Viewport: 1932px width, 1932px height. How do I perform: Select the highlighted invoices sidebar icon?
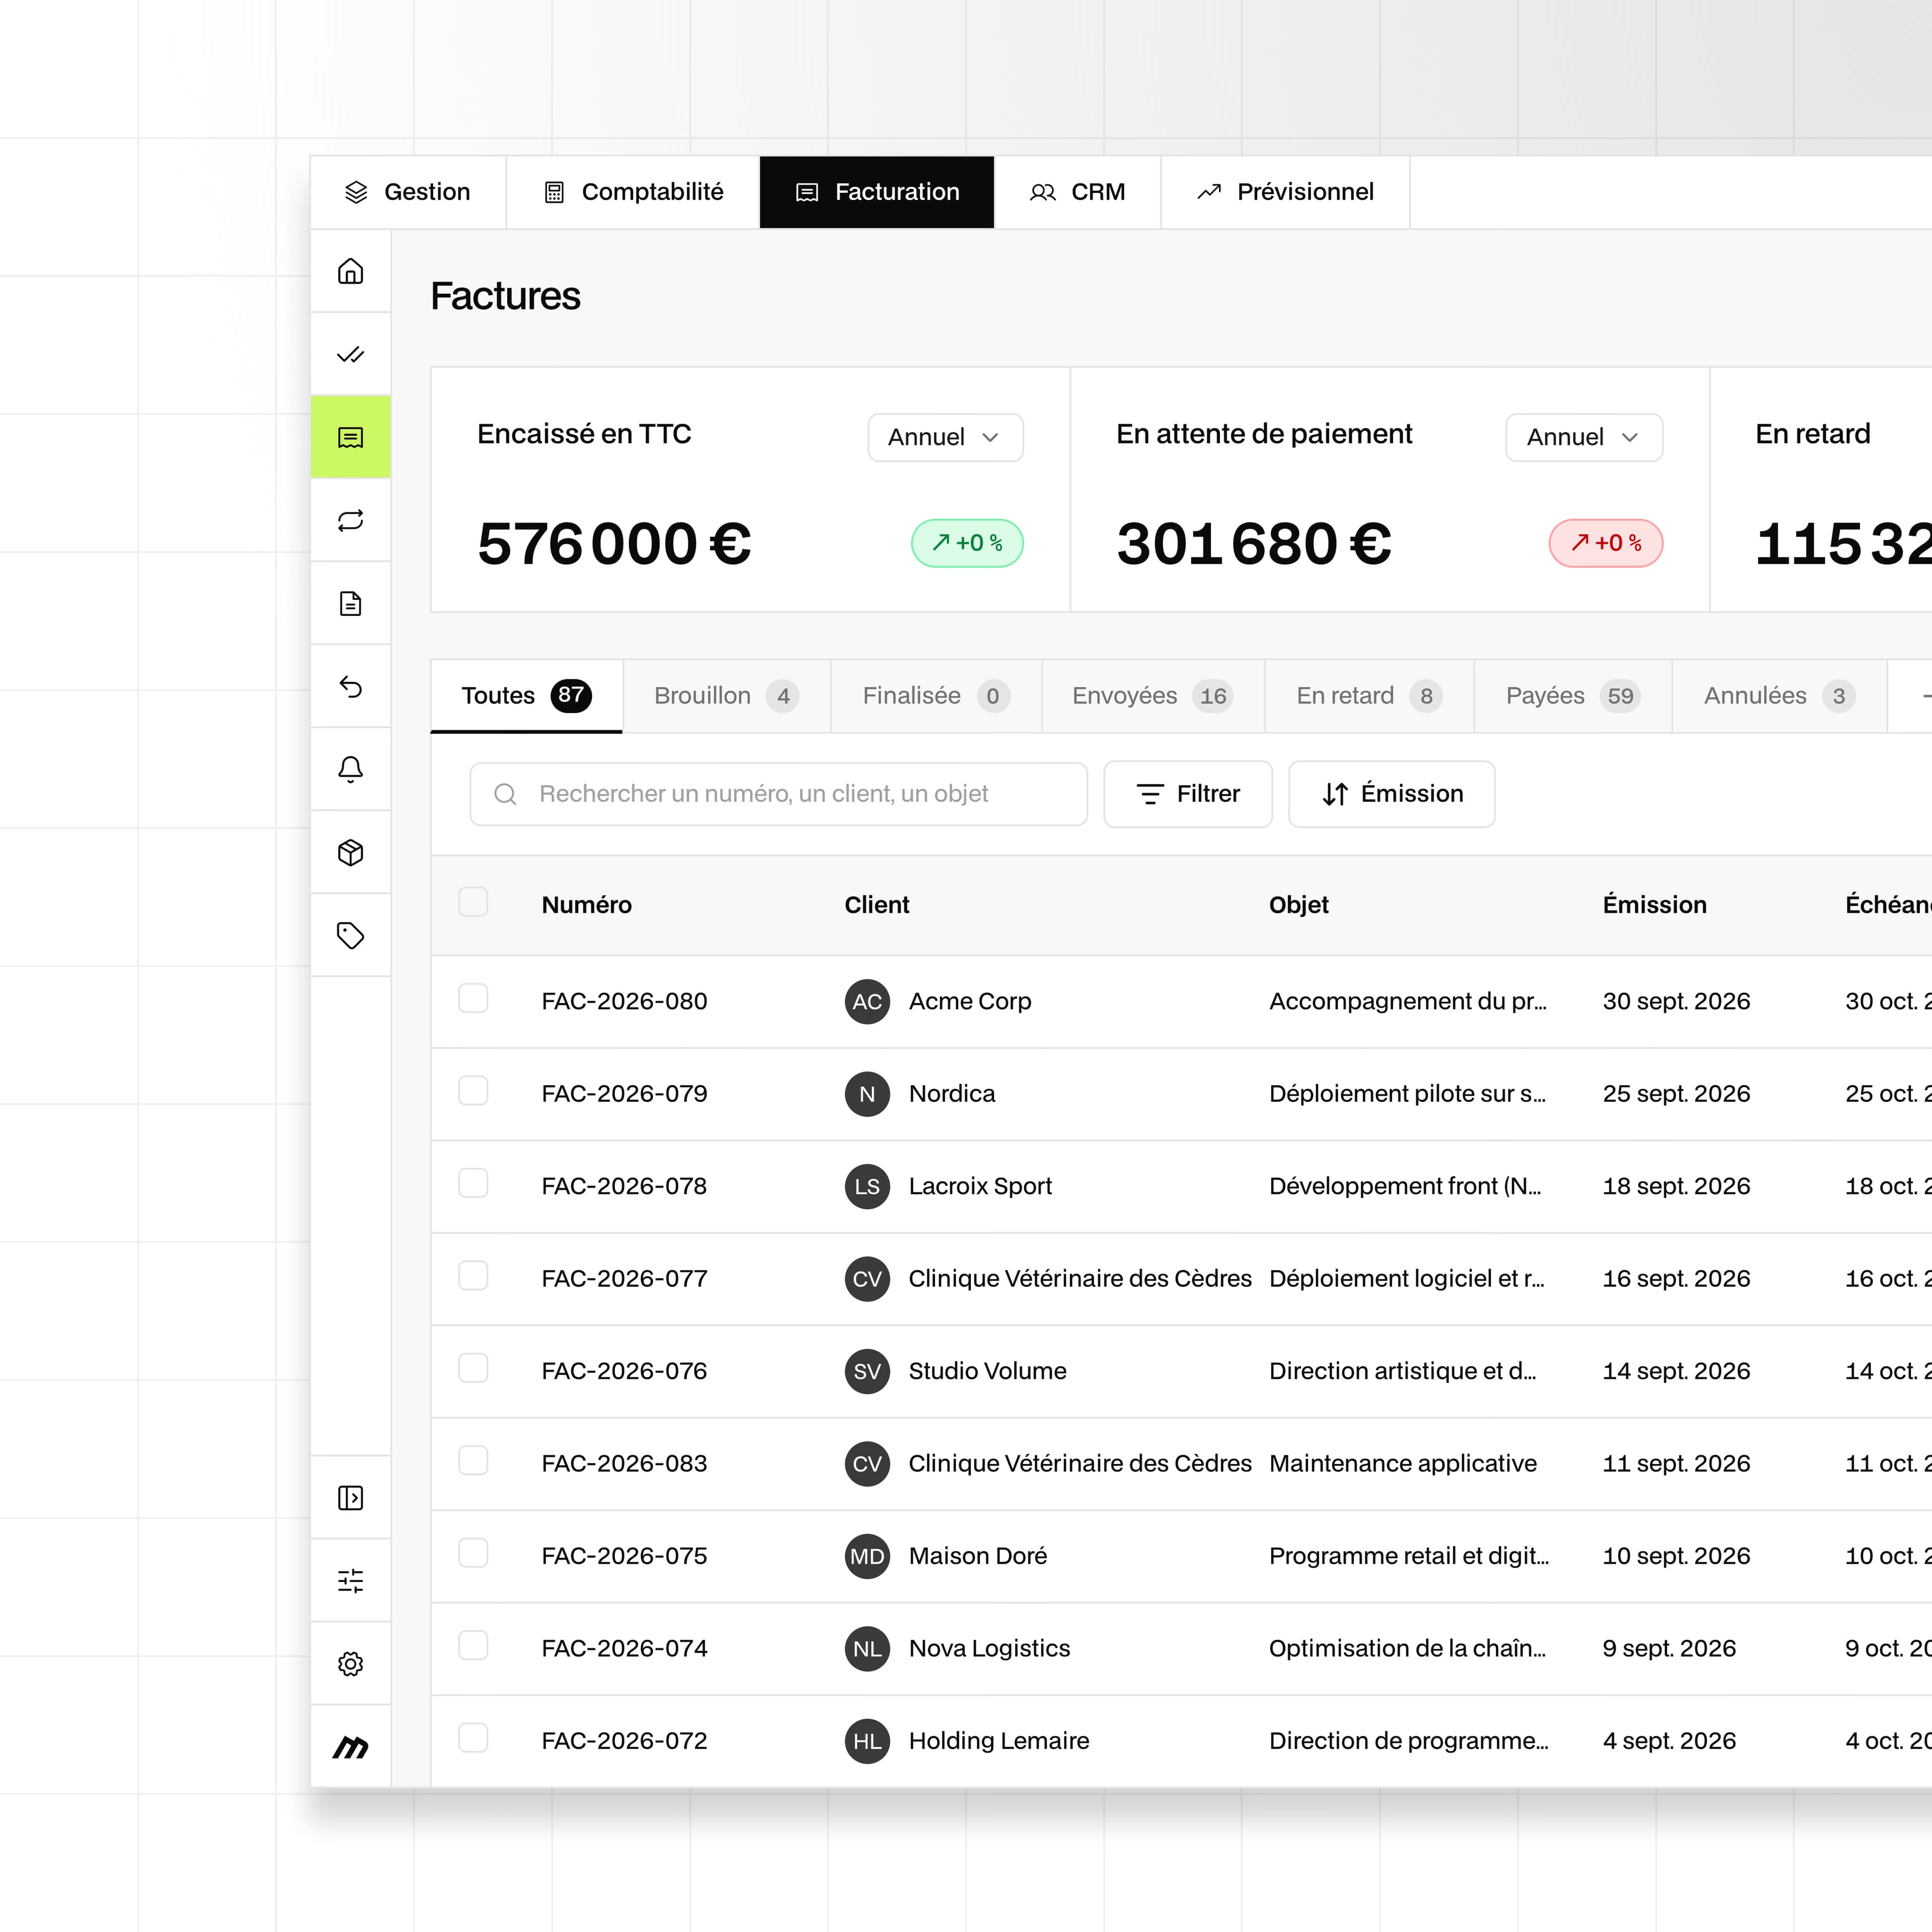350,437
